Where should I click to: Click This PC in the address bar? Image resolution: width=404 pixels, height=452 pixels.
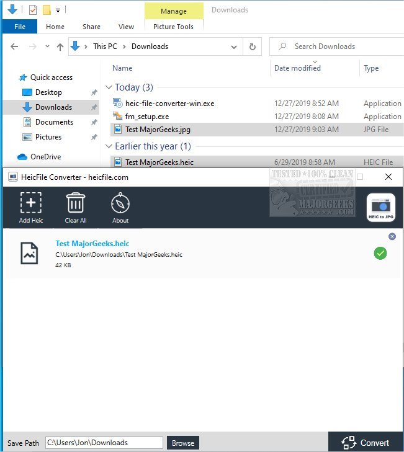(x=105, y=47)
